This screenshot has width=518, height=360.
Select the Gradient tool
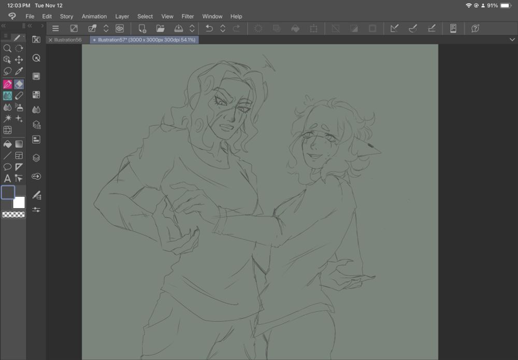[19, 144]
